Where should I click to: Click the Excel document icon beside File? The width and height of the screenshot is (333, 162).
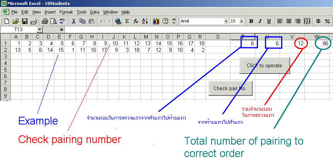click(5, 12)
